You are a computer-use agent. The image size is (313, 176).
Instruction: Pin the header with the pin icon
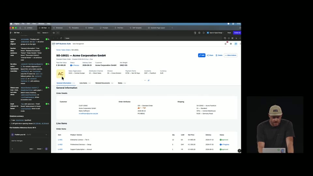[149, 80]
